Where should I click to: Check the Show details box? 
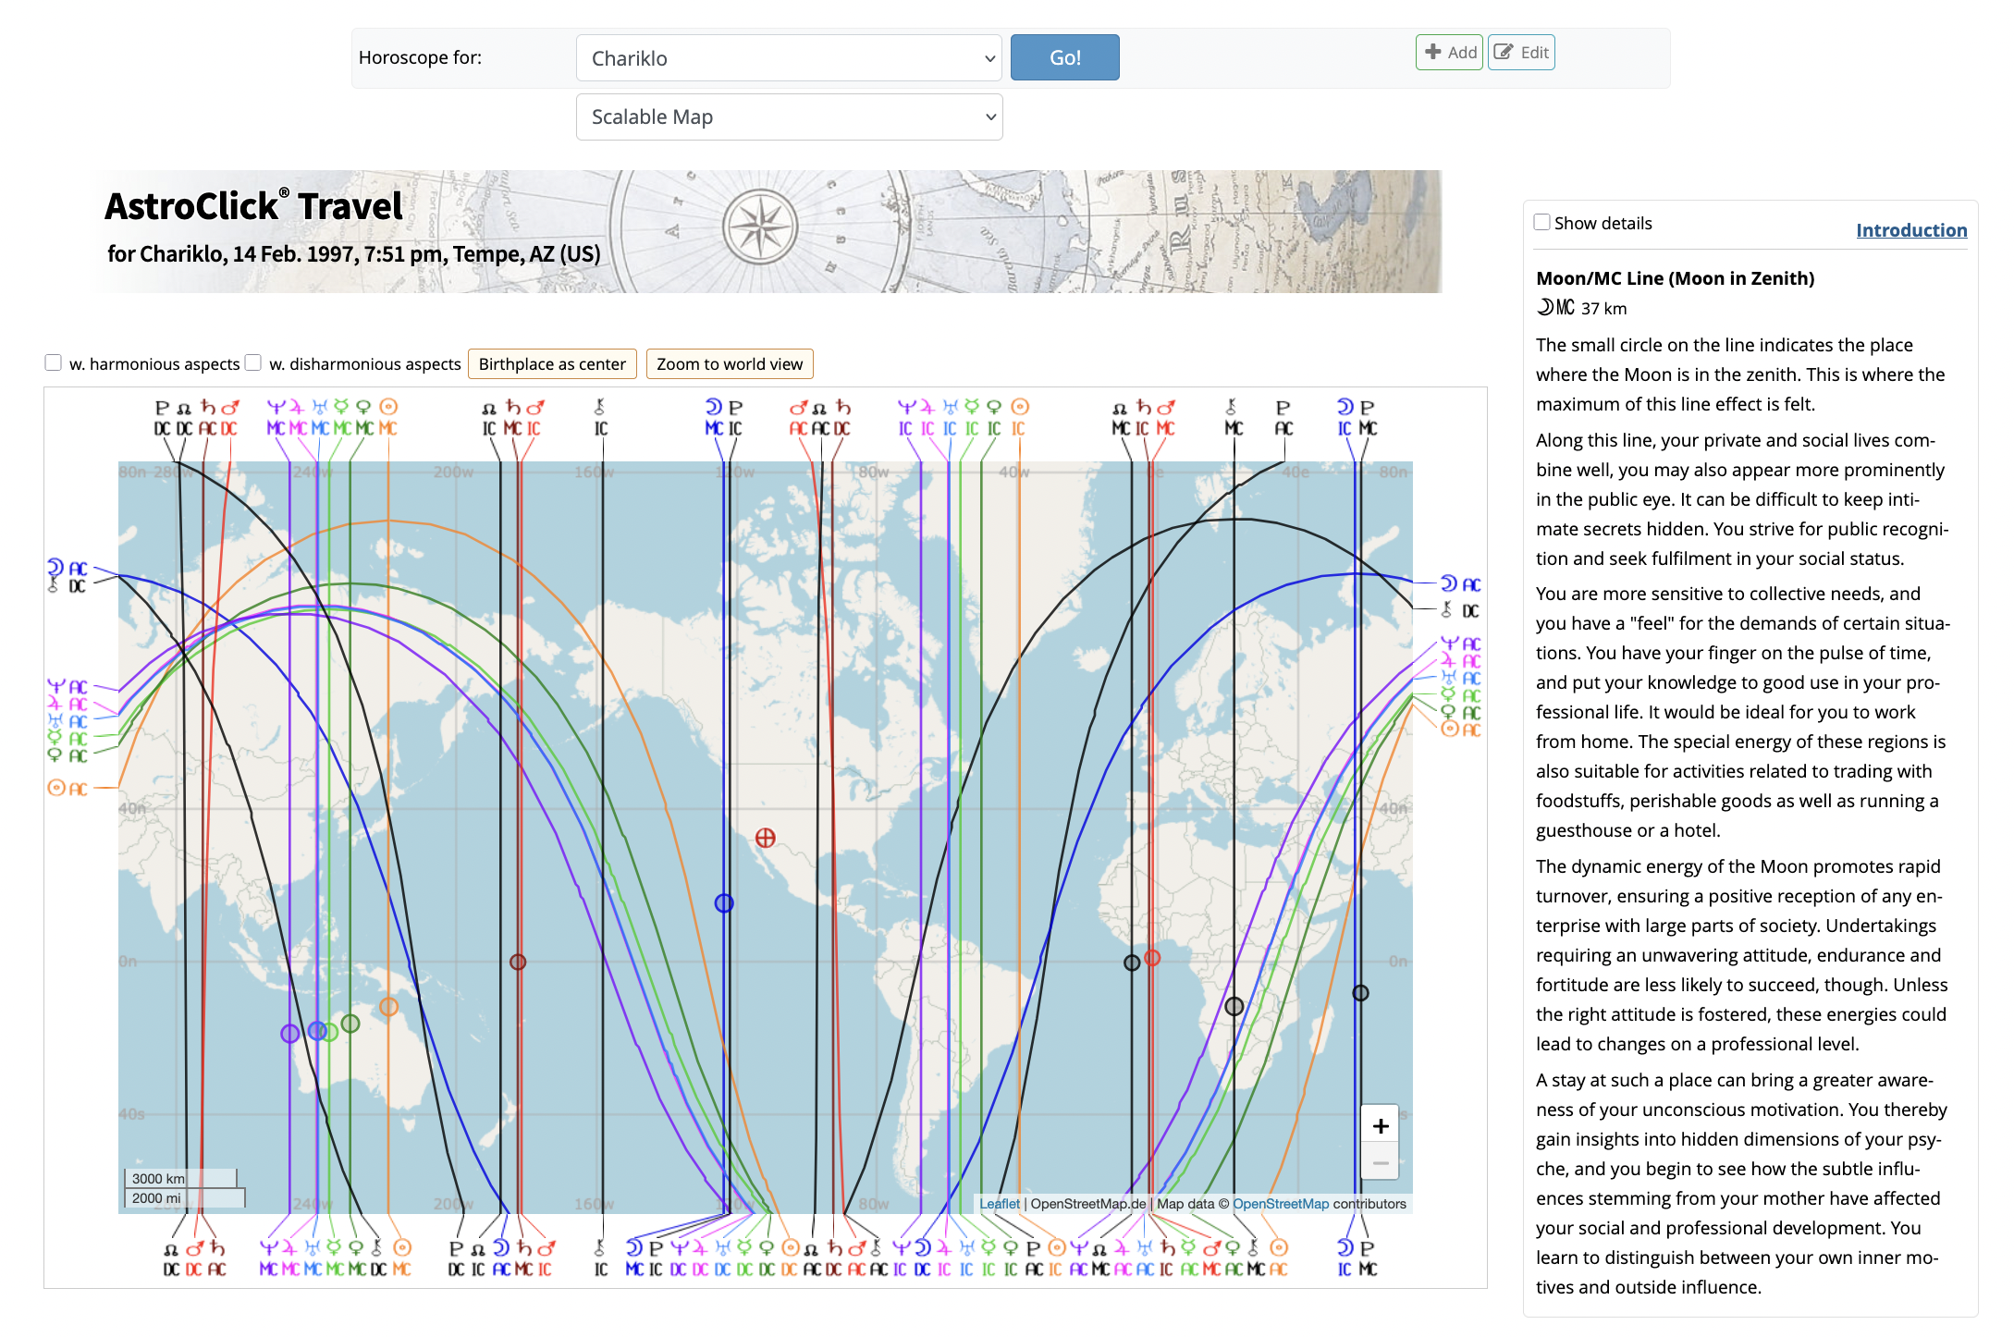pyautogui.click(x=1541, y=222)
